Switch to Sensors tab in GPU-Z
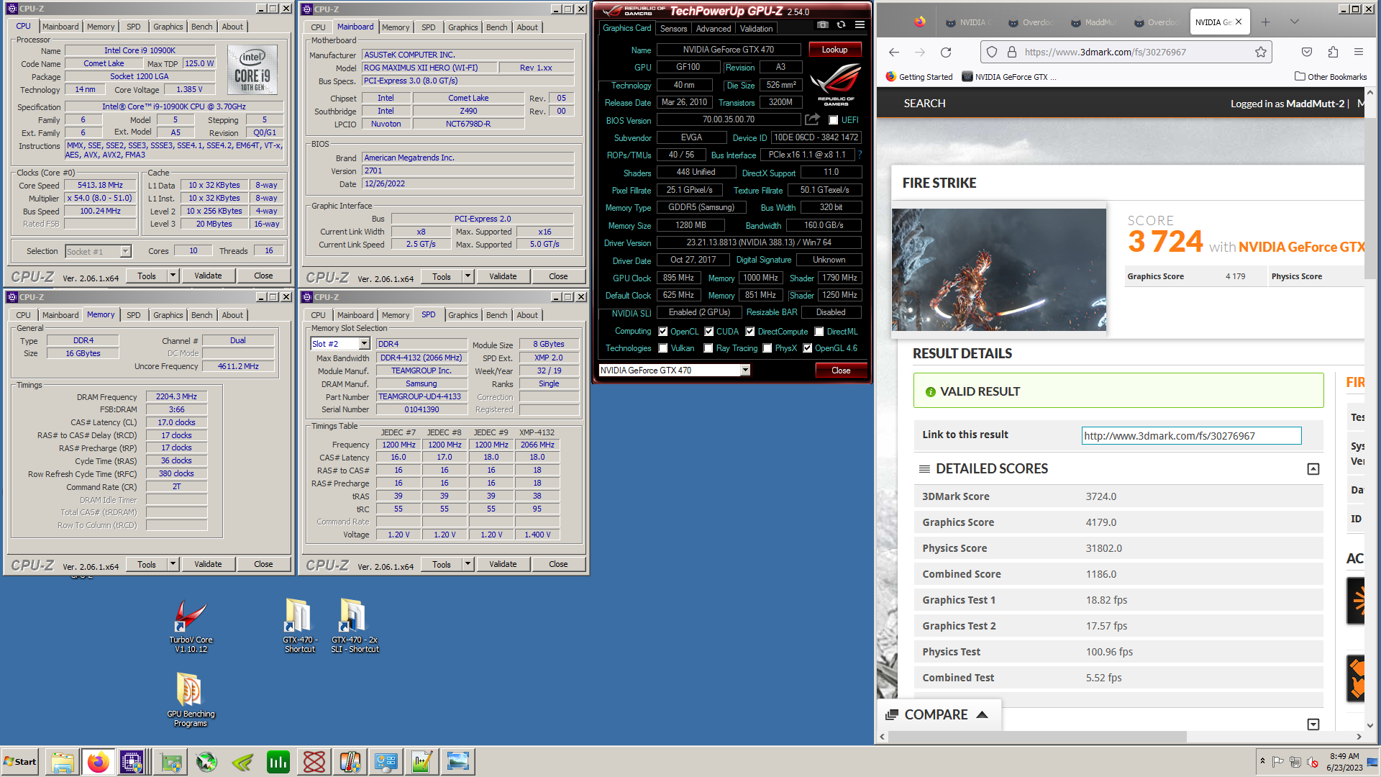This screenshot has width=1381, height=777. 673,29
